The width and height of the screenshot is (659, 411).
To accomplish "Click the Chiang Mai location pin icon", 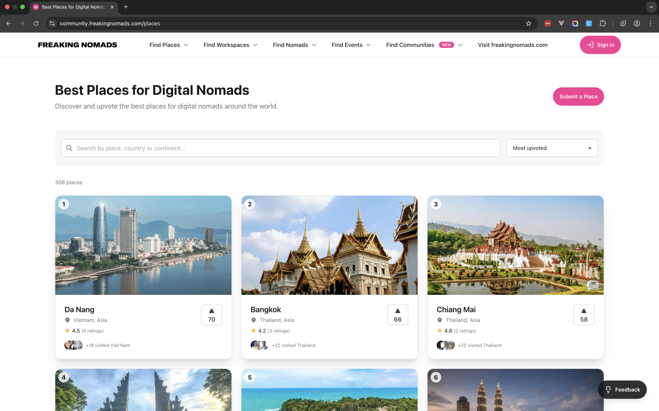I will 439,320.
